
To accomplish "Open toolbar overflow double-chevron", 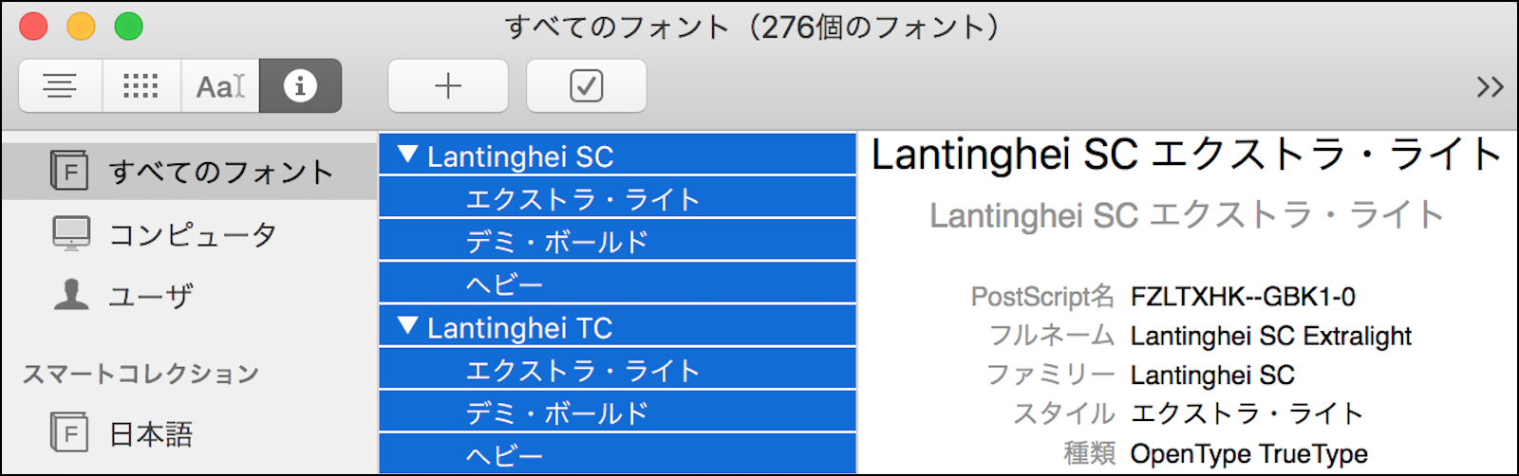I will (x=1490, y=87).
